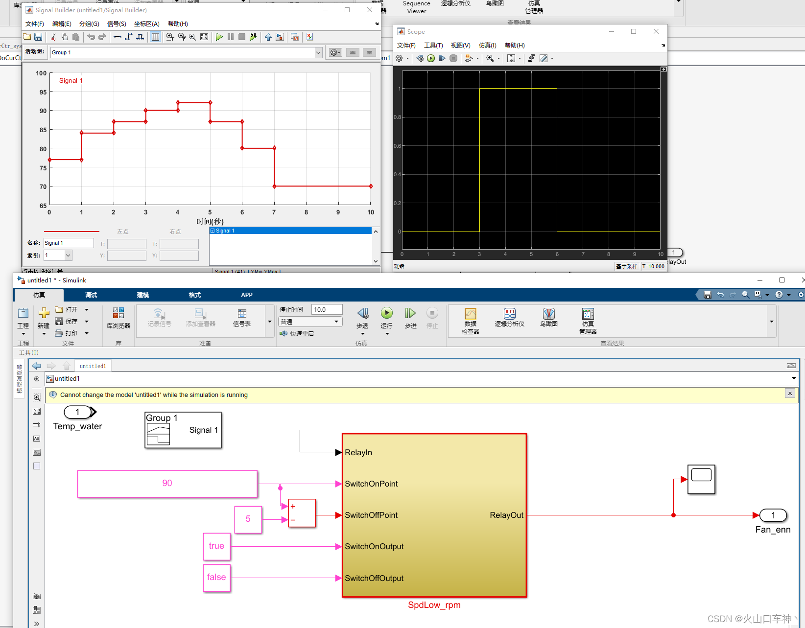The width and height of the screenshot is (805, 628).
Task: Open 信号(S) menu in Signal Builder
Action: [117, 23]
